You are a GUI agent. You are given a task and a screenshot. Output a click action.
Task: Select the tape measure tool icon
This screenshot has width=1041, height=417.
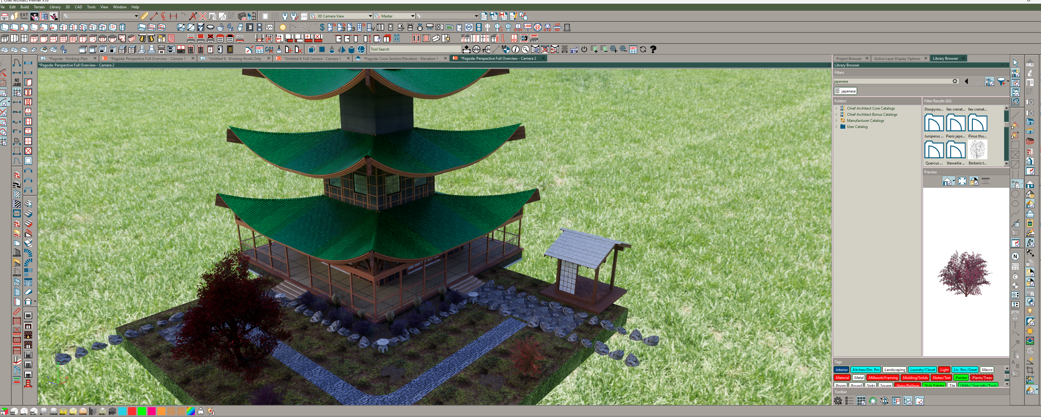(144, 16)
